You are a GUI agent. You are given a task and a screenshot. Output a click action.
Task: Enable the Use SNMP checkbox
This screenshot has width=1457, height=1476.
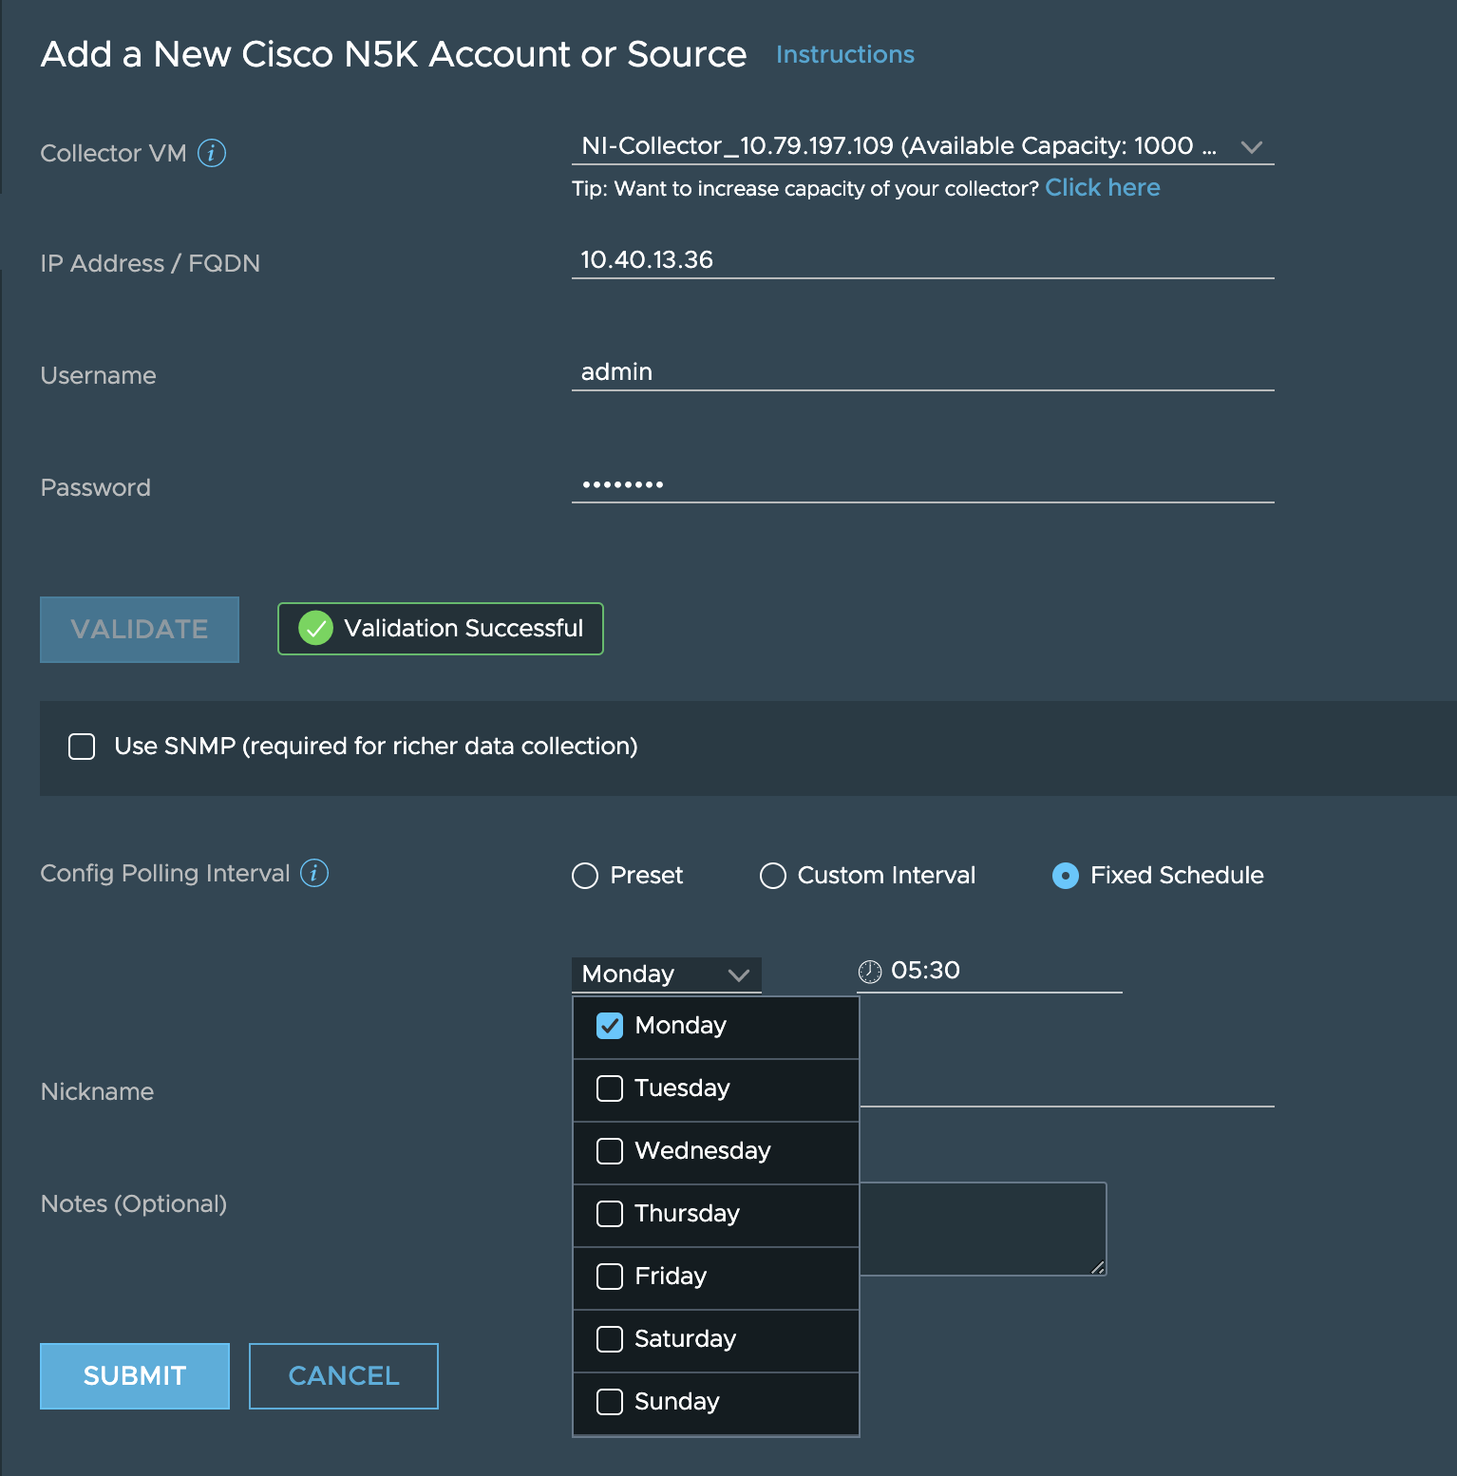[x=82, y=747]
